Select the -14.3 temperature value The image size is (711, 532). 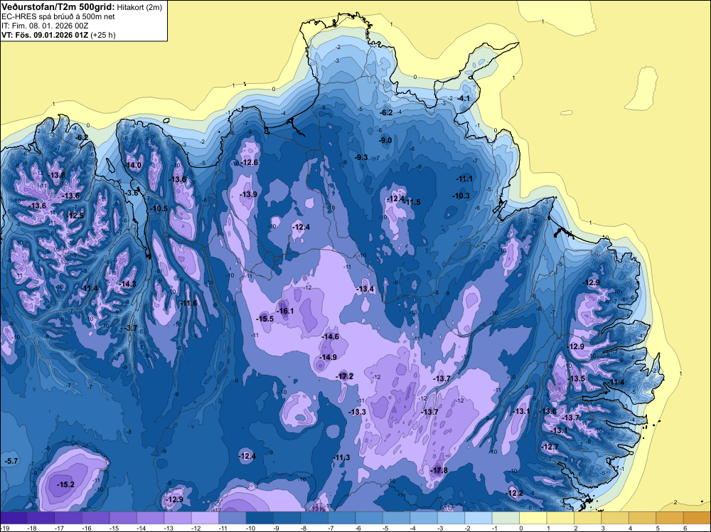128,284
